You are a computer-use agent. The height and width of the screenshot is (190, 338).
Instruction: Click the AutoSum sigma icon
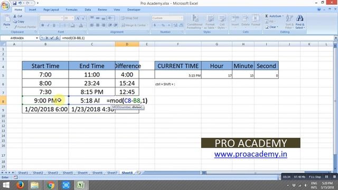coord(267,16)
